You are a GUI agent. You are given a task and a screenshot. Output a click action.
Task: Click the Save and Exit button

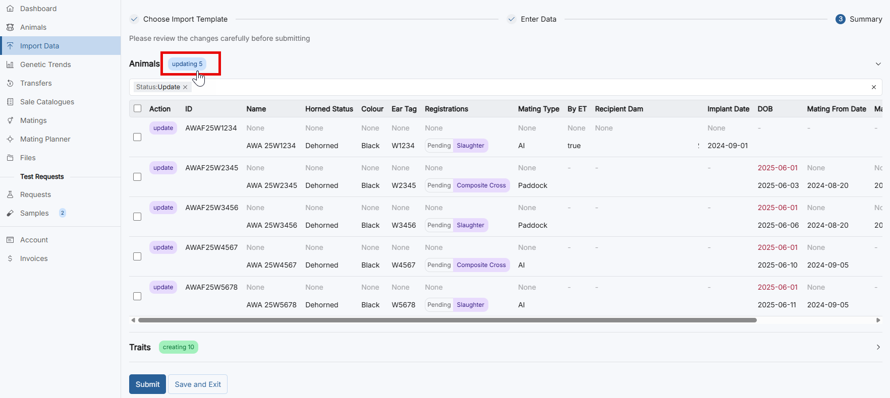pyautogui.click(x=198, y=384)
